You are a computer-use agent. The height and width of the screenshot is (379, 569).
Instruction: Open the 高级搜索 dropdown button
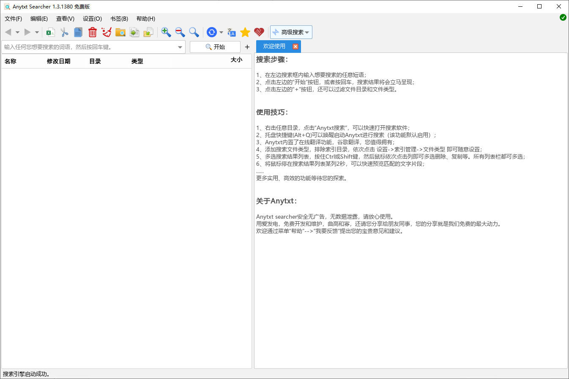pyautogui.click(x=291, y=32)
